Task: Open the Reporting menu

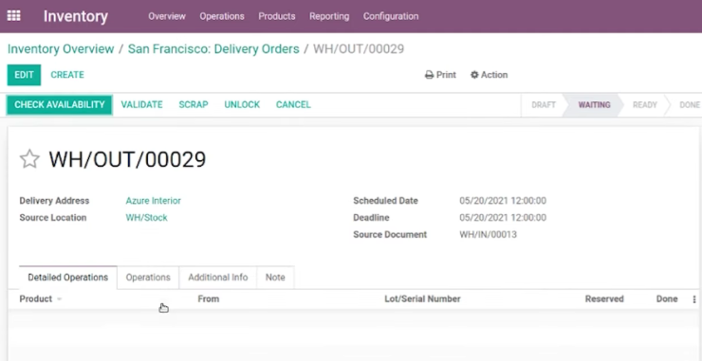Action: 329,16
